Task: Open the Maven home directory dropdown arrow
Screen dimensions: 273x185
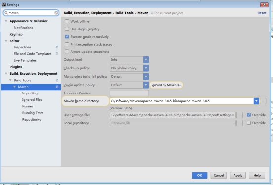Action: [256, 101]
